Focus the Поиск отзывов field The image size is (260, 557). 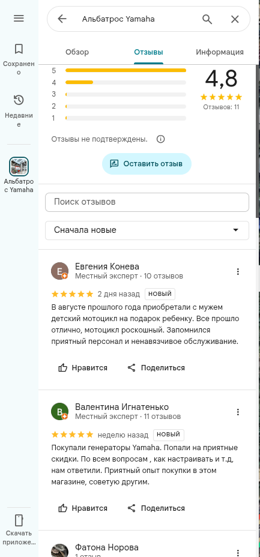(x=147, y=202)
